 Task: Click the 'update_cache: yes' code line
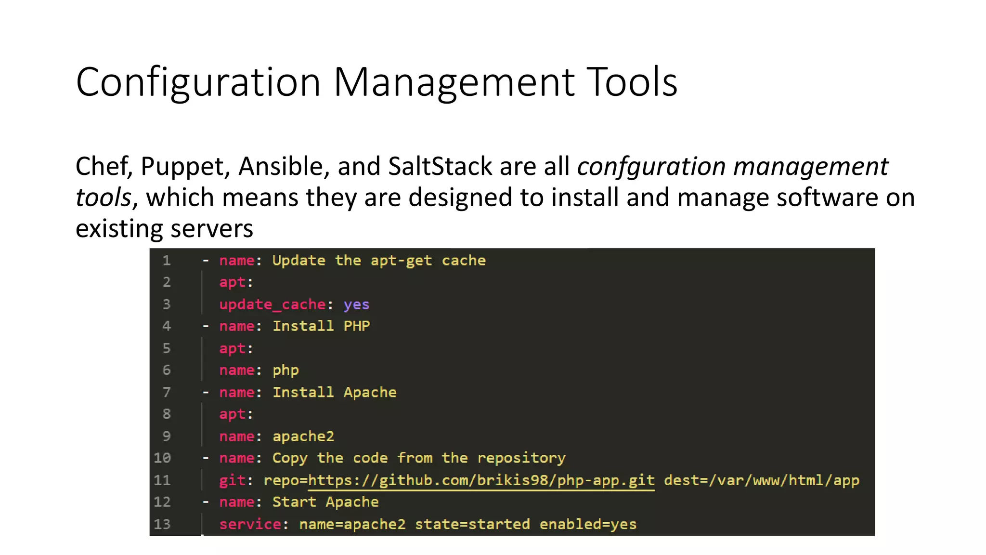click(x=294, y=305)
